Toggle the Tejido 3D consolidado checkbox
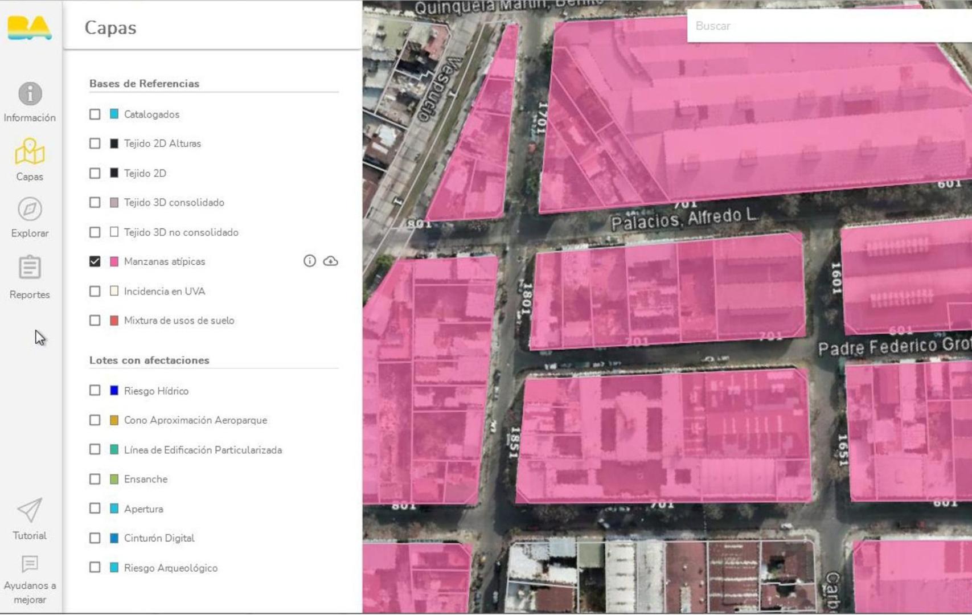Screen dimensions: 972x615 click(x=95, y=203)
